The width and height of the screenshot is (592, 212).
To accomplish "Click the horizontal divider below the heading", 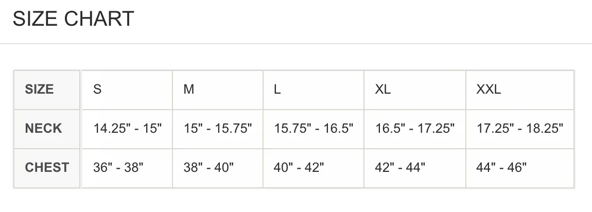I will point(296,44).
